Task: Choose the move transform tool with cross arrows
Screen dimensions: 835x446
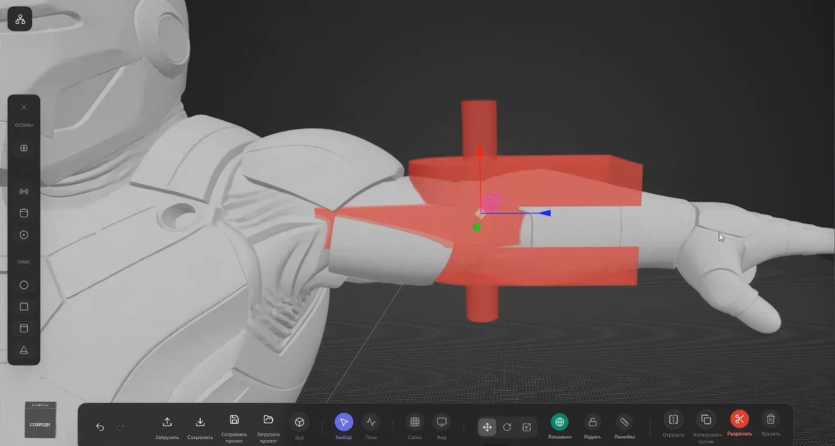Action: (x=487, y=427)
